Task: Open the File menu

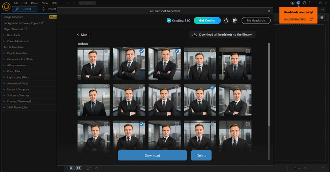Action: click(x=16, y=3)
